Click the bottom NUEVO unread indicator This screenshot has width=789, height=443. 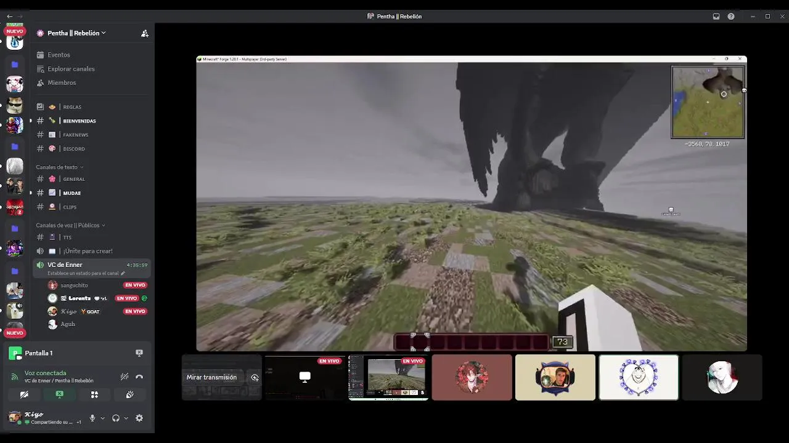pyautogui.click(x=15, y=333)
